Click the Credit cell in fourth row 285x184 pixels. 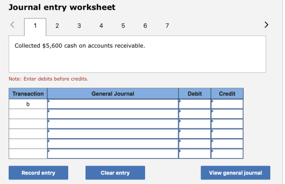pos(227,134)
